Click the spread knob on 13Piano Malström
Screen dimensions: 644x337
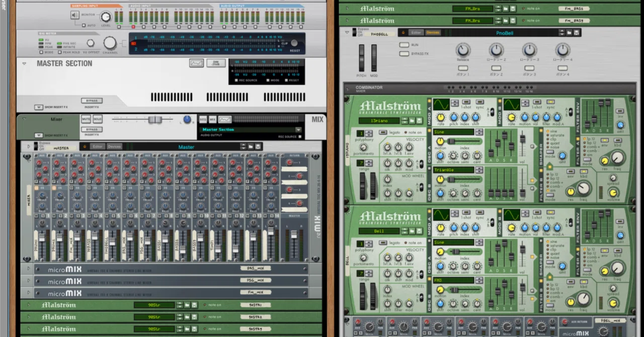click(x=613, y=178)
